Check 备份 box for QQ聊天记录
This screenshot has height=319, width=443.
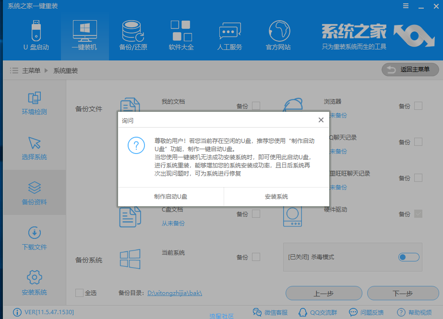(418, 142)
